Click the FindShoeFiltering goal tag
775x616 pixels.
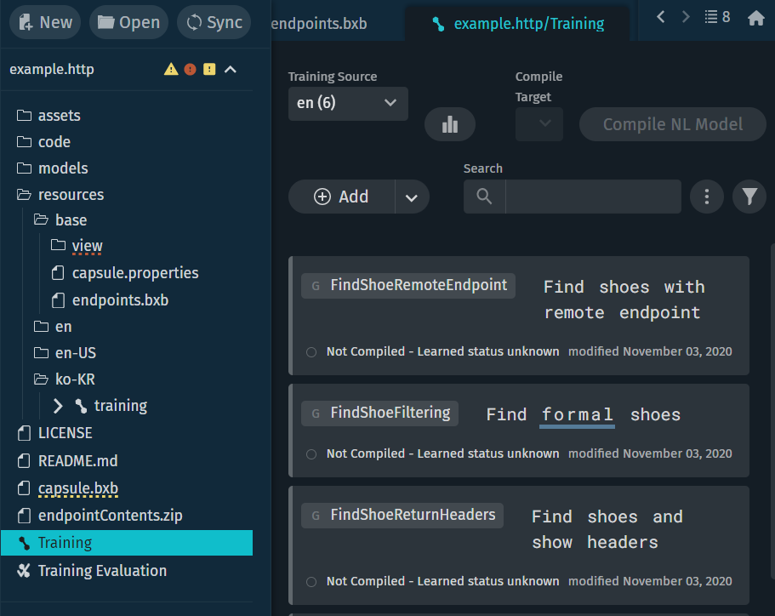coord(379,413)
